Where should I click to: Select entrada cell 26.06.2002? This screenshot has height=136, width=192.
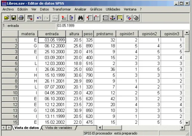point(52,69)
